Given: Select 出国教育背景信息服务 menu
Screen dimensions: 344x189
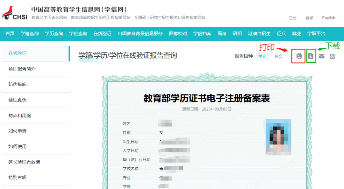Looking at the screenshot, I should coord(140,34).
